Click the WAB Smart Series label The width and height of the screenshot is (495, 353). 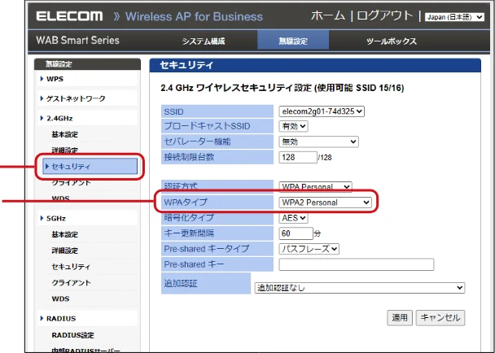coord(77,41)
